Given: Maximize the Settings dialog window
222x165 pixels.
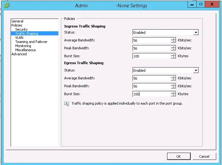Looking at the screenshot, I should (201, 4).
